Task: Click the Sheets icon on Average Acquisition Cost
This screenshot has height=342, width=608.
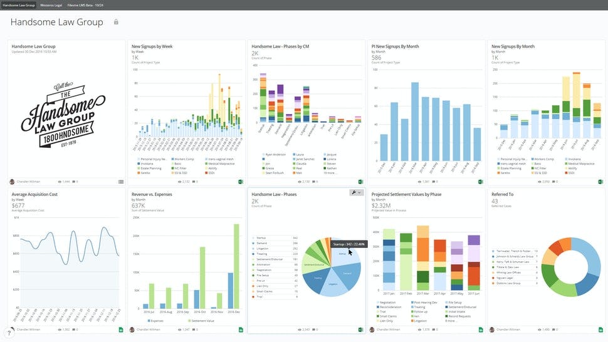Action: [x=121, y=329]
